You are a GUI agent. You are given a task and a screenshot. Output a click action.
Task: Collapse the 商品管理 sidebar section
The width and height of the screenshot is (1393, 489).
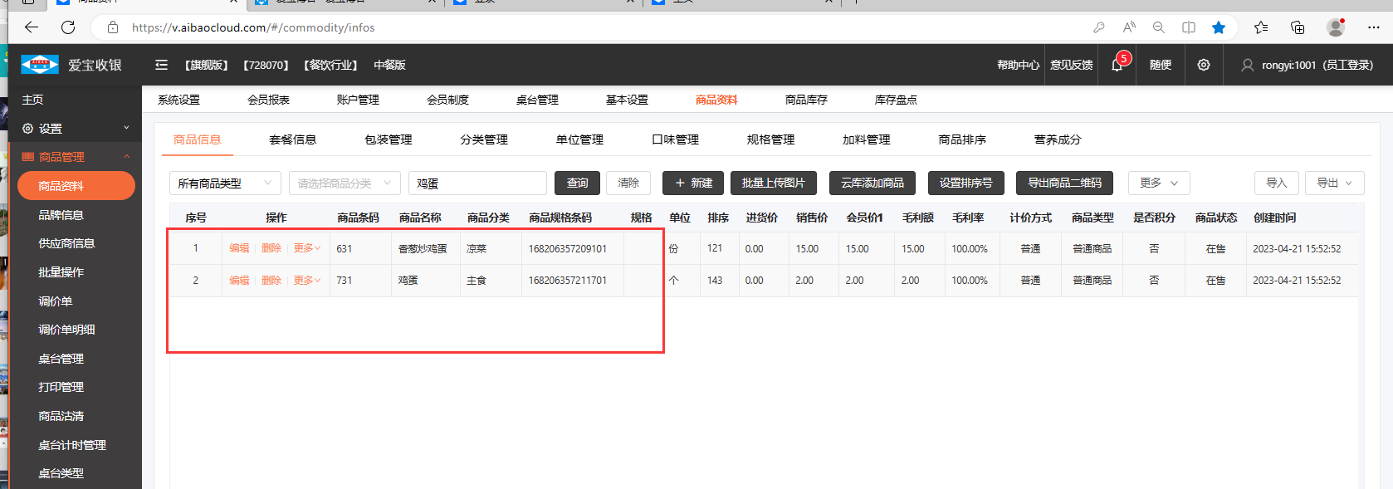click(x=76, y=157)
